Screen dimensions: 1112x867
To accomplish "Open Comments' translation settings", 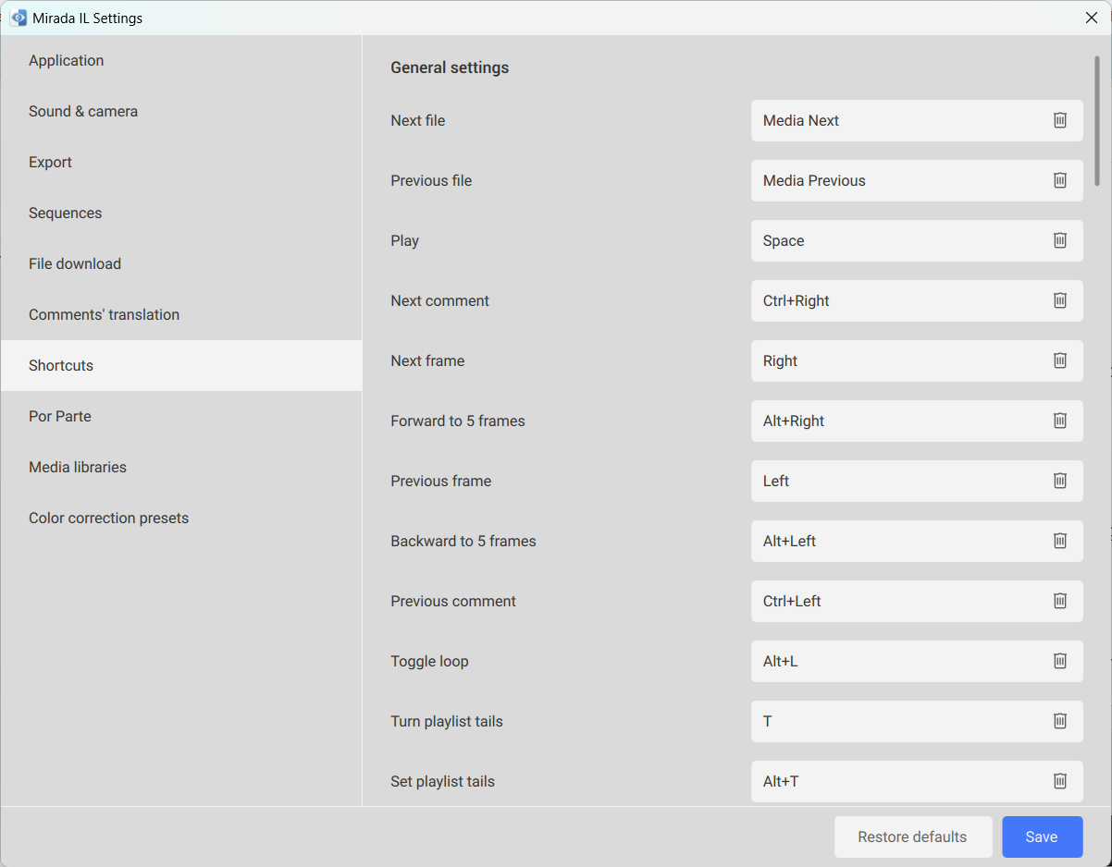I will (x=181, y=315).
